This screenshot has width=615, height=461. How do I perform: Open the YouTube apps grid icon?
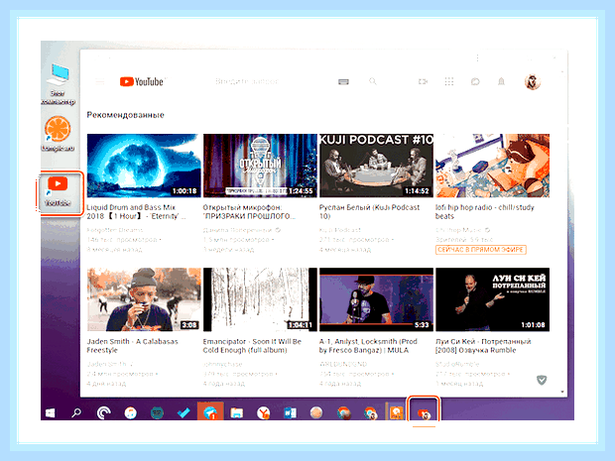coord(449,81)
